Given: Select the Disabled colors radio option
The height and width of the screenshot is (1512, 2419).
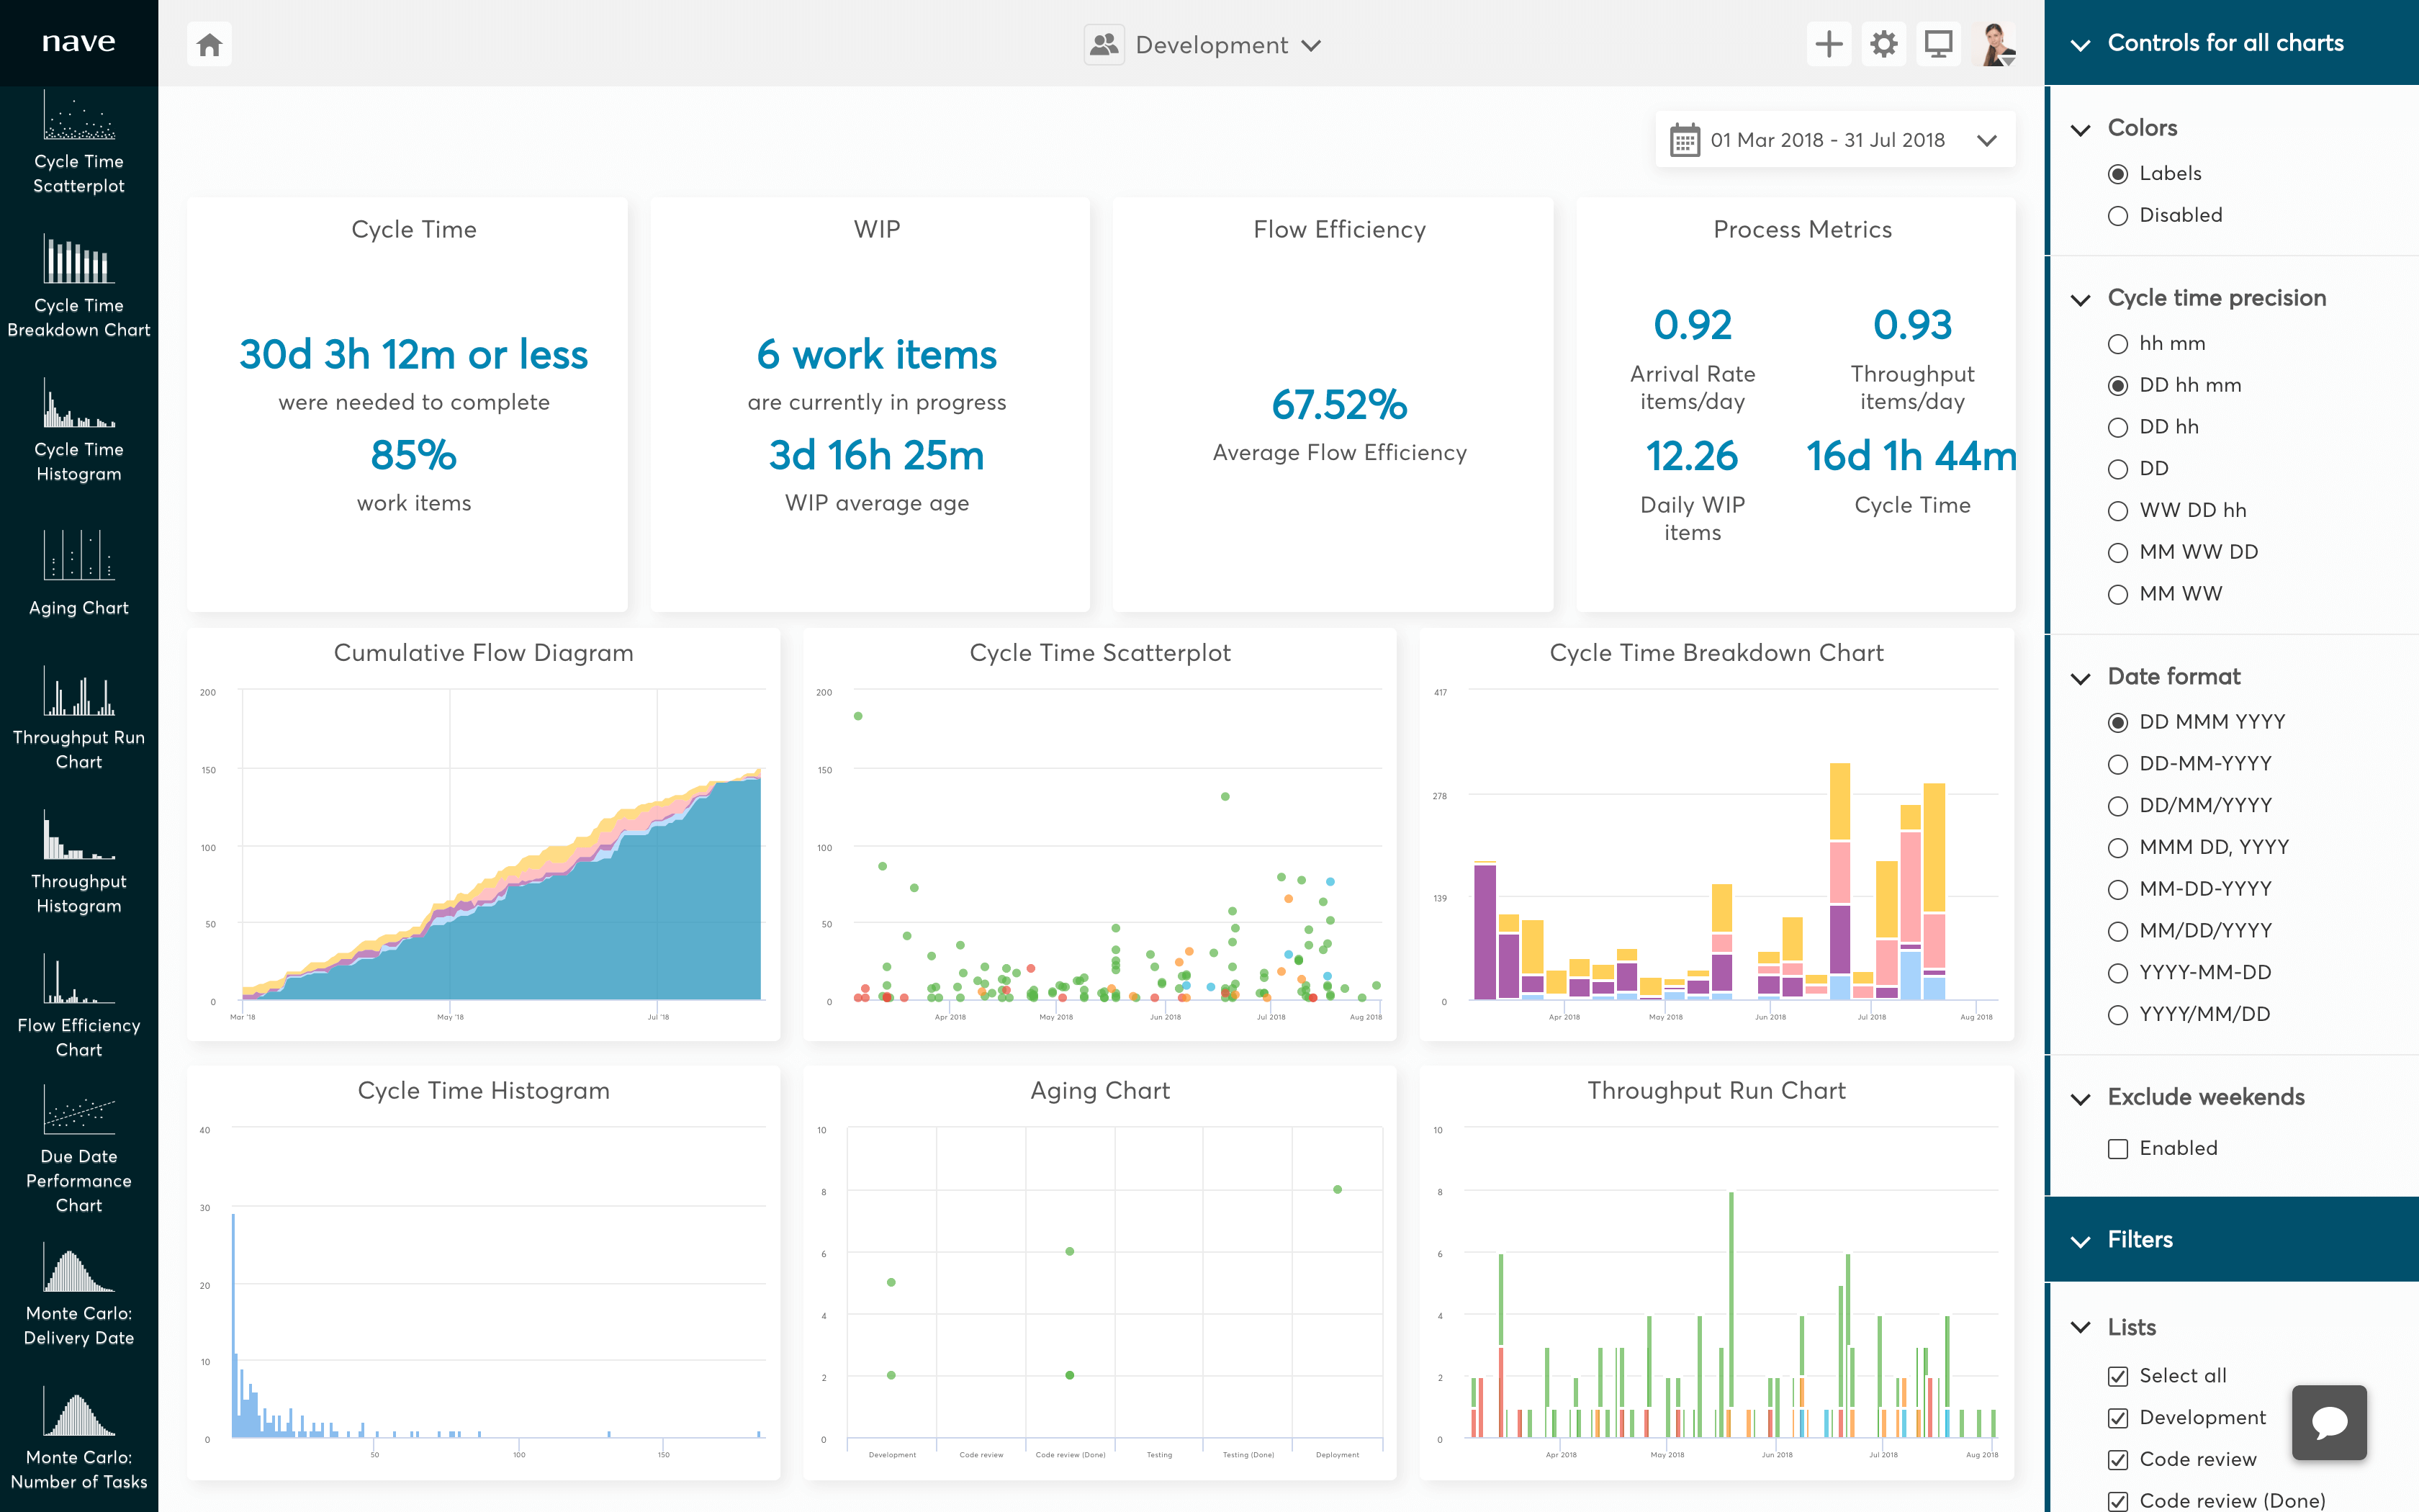Looking at the screenshot, I should pyautogui.click(x=2117, y=216).
